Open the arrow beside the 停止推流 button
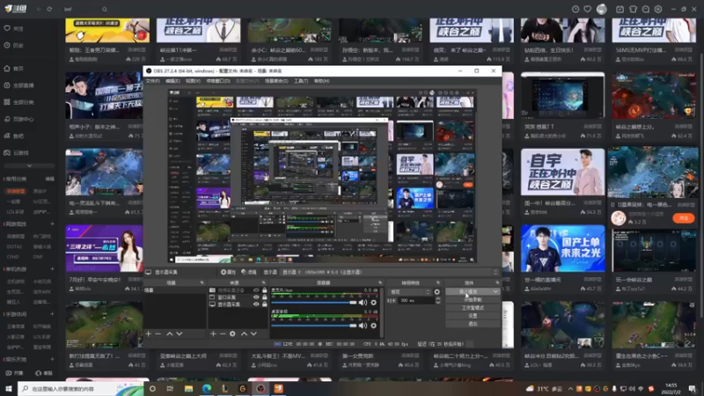 click(x=495, y=292)
